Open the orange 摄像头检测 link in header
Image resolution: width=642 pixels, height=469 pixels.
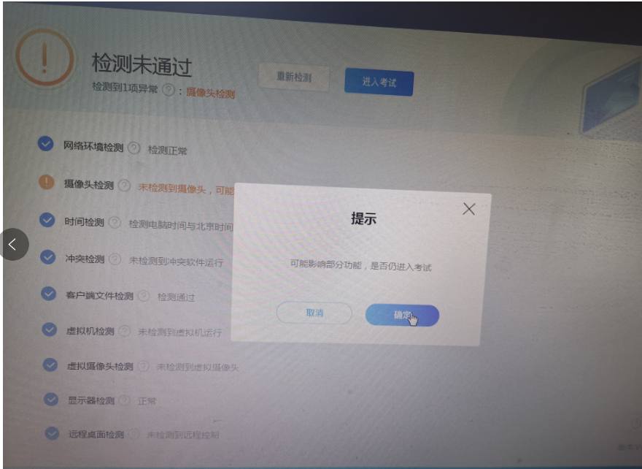point(210,93)
